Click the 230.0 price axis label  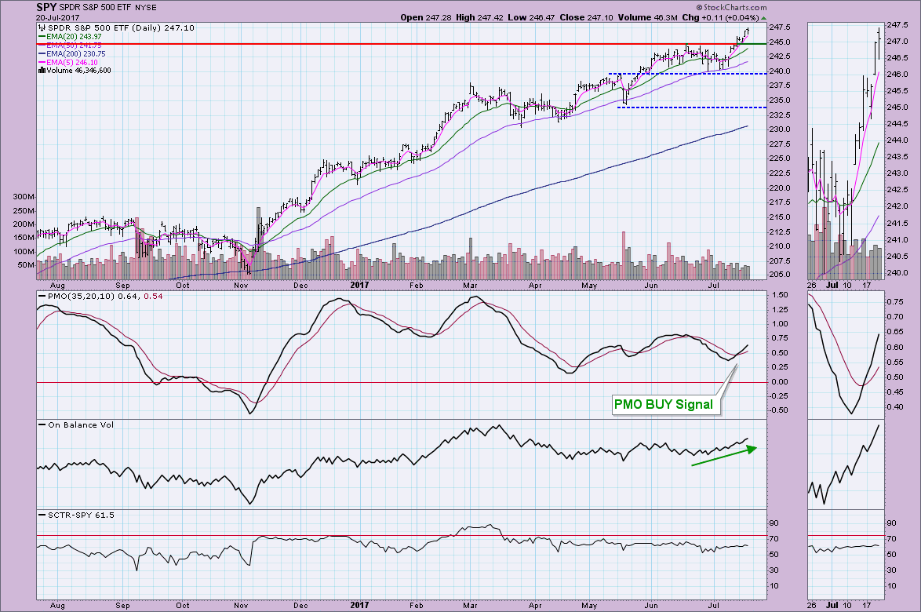coord(779,129)
